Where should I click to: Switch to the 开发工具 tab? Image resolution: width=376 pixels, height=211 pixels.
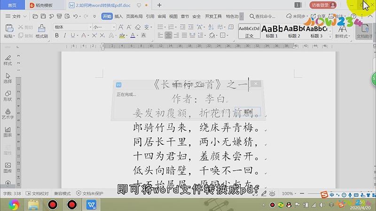[213, 16]
